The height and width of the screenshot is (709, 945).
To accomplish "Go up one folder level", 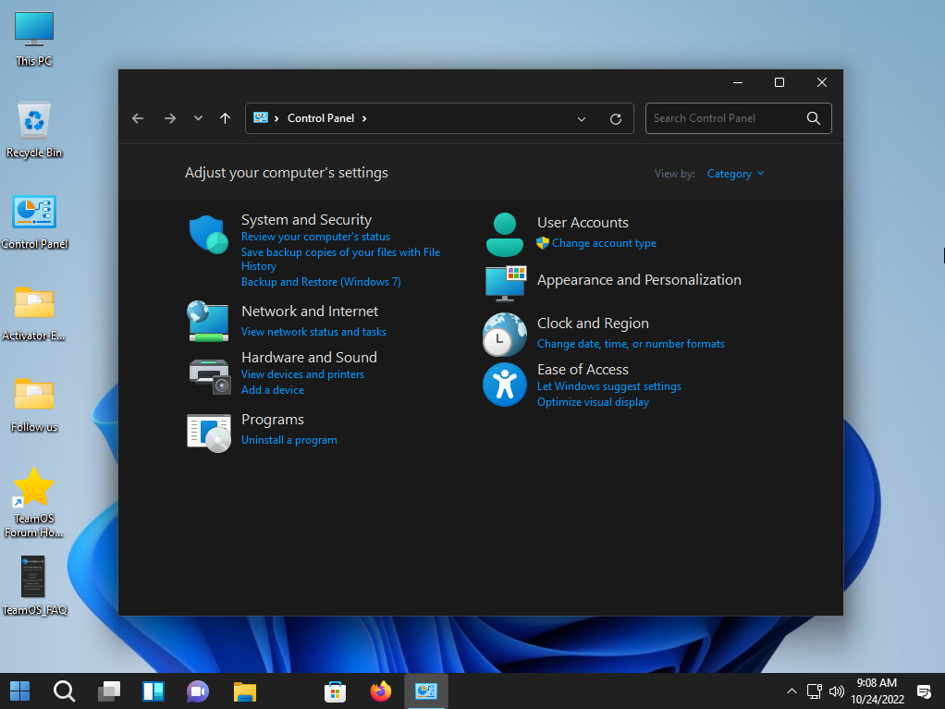I will click(x=225, y=118).
